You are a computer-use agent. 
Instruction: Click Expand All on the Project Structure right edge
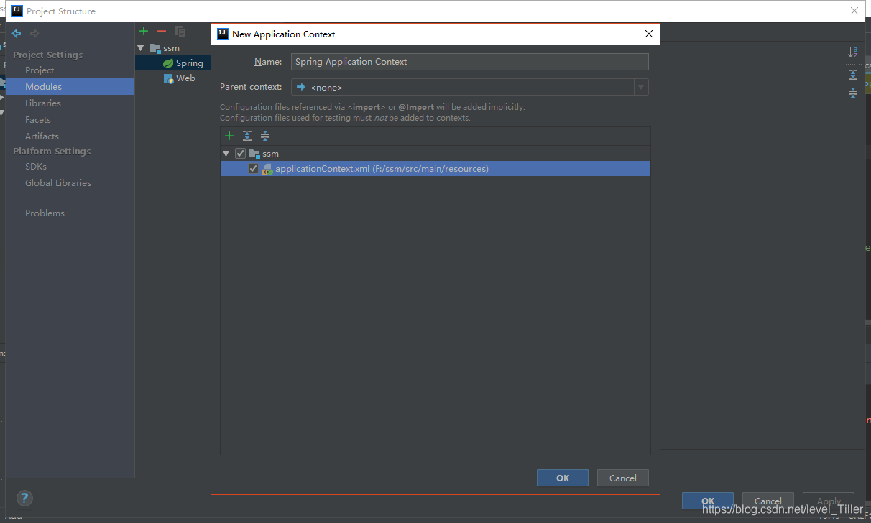pyautogui.click(x=853, y=75)
